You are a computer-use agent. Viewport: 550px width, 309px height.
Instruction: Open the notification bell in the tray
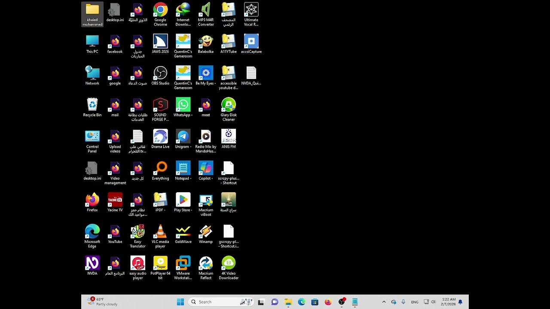pyautogui.click(x=461, y=302)
